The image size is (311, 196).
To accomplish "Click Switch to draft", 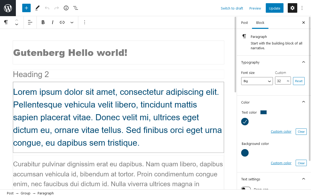I will 232,8.
